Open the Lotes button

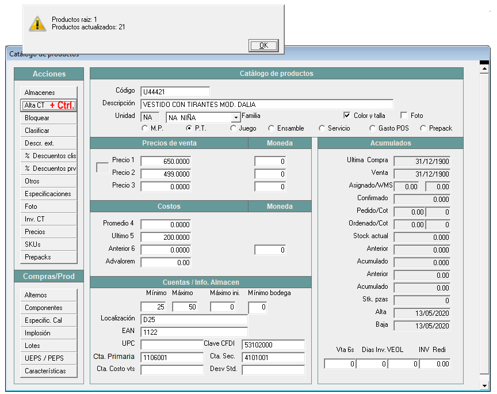(49, 346)
